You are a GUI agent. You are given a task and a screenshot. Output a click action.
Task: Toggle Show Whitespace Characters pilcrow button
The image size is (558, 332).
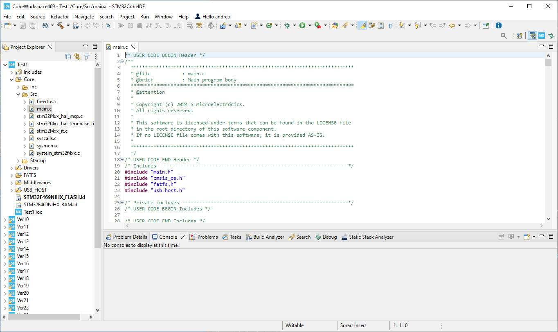(390, 25)
